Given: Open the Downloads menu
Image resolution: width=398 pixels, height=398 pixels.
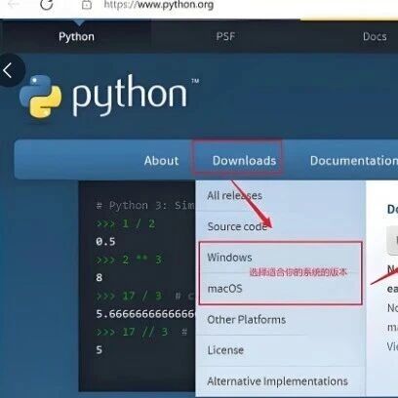Looking at the screenshot, I should [x=244, y=161].
